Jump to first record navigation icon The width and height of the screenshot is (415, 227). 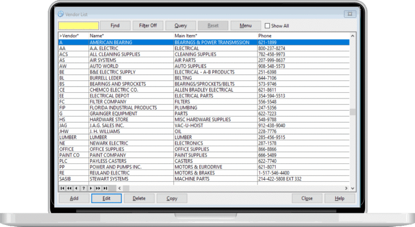click(62, 188)
